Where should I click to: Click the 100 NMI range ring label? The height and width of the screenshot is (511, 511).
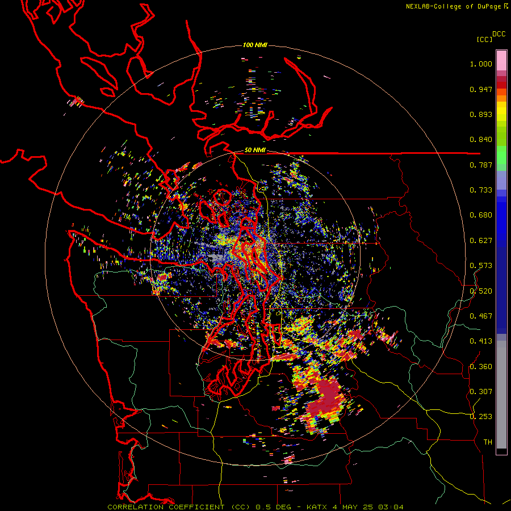[255, 45]
